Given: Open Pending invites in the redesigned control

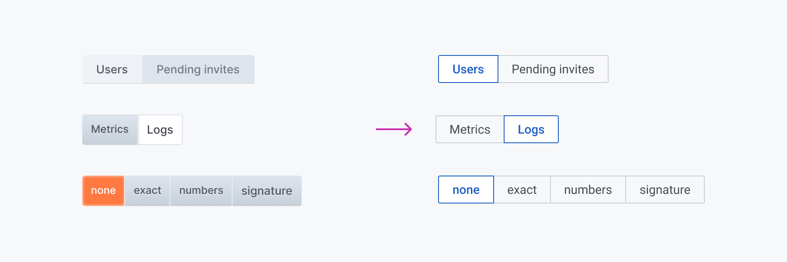Looking at the screenshot, I should pos(553,69).
